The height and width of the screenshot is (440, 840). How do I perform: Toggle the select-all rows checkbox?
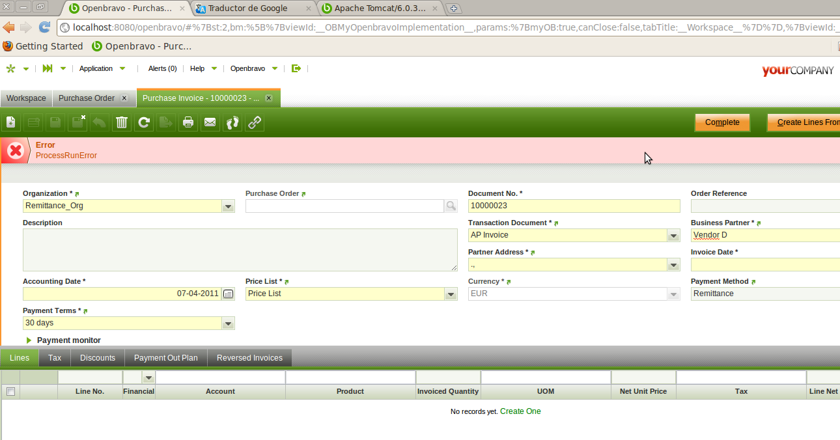click(10, 391)
